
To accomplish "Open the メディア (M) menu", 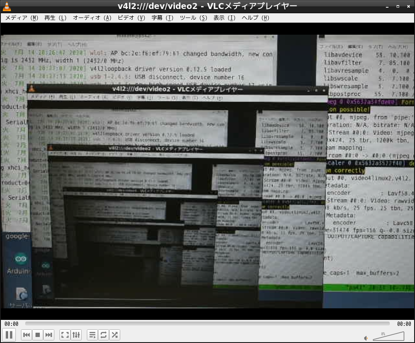I will (22, 18).
